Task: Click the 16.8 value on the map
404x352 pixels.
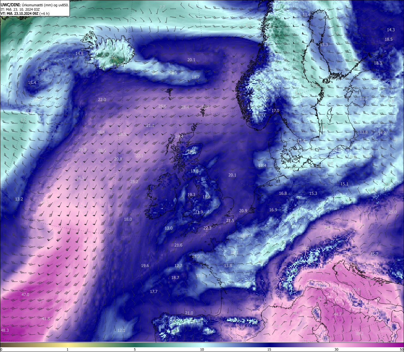Action: point(283,193)
